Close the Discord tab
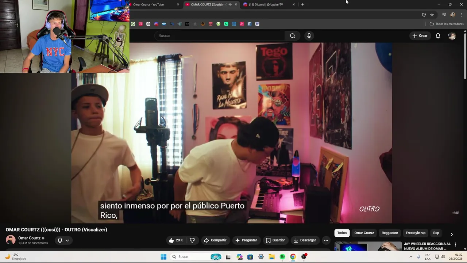 pyautogui.click(x=294, y=4)
